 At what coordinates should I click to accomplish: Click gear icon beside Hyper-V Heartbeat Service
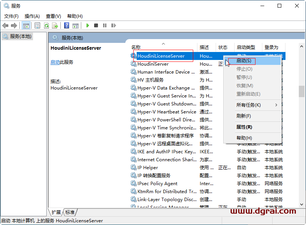[134, 112]
